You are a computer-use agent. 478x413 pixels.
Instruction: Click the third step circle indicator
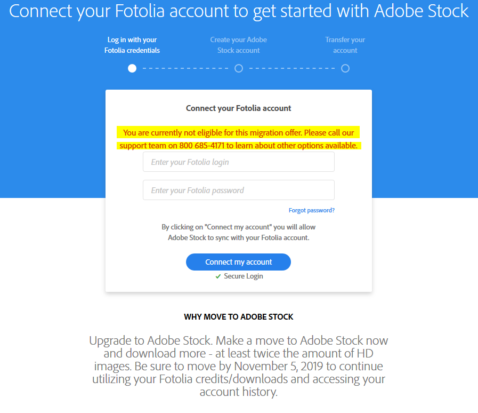[x=345, y=68]
